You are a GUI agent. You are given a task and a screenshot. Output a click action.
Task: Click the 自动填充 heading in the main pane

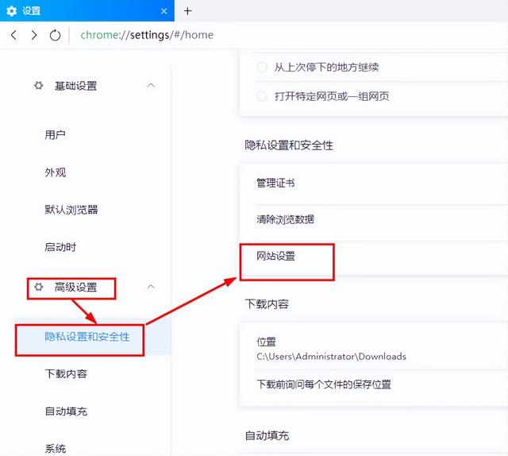tap(267, 435)
